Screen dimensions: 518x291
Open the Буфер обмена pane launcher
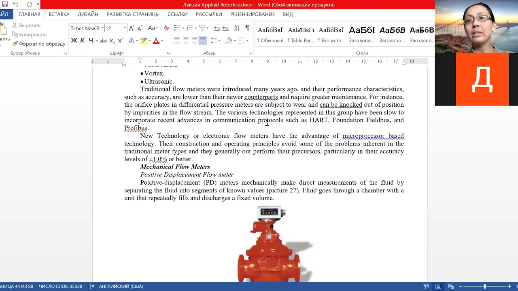(x=65, y=53)
